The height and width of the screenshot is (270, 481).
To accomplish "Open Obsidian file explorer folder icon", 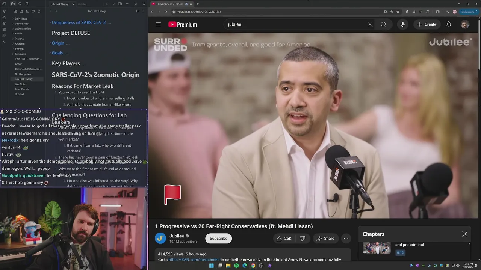I will pos(13,4).
